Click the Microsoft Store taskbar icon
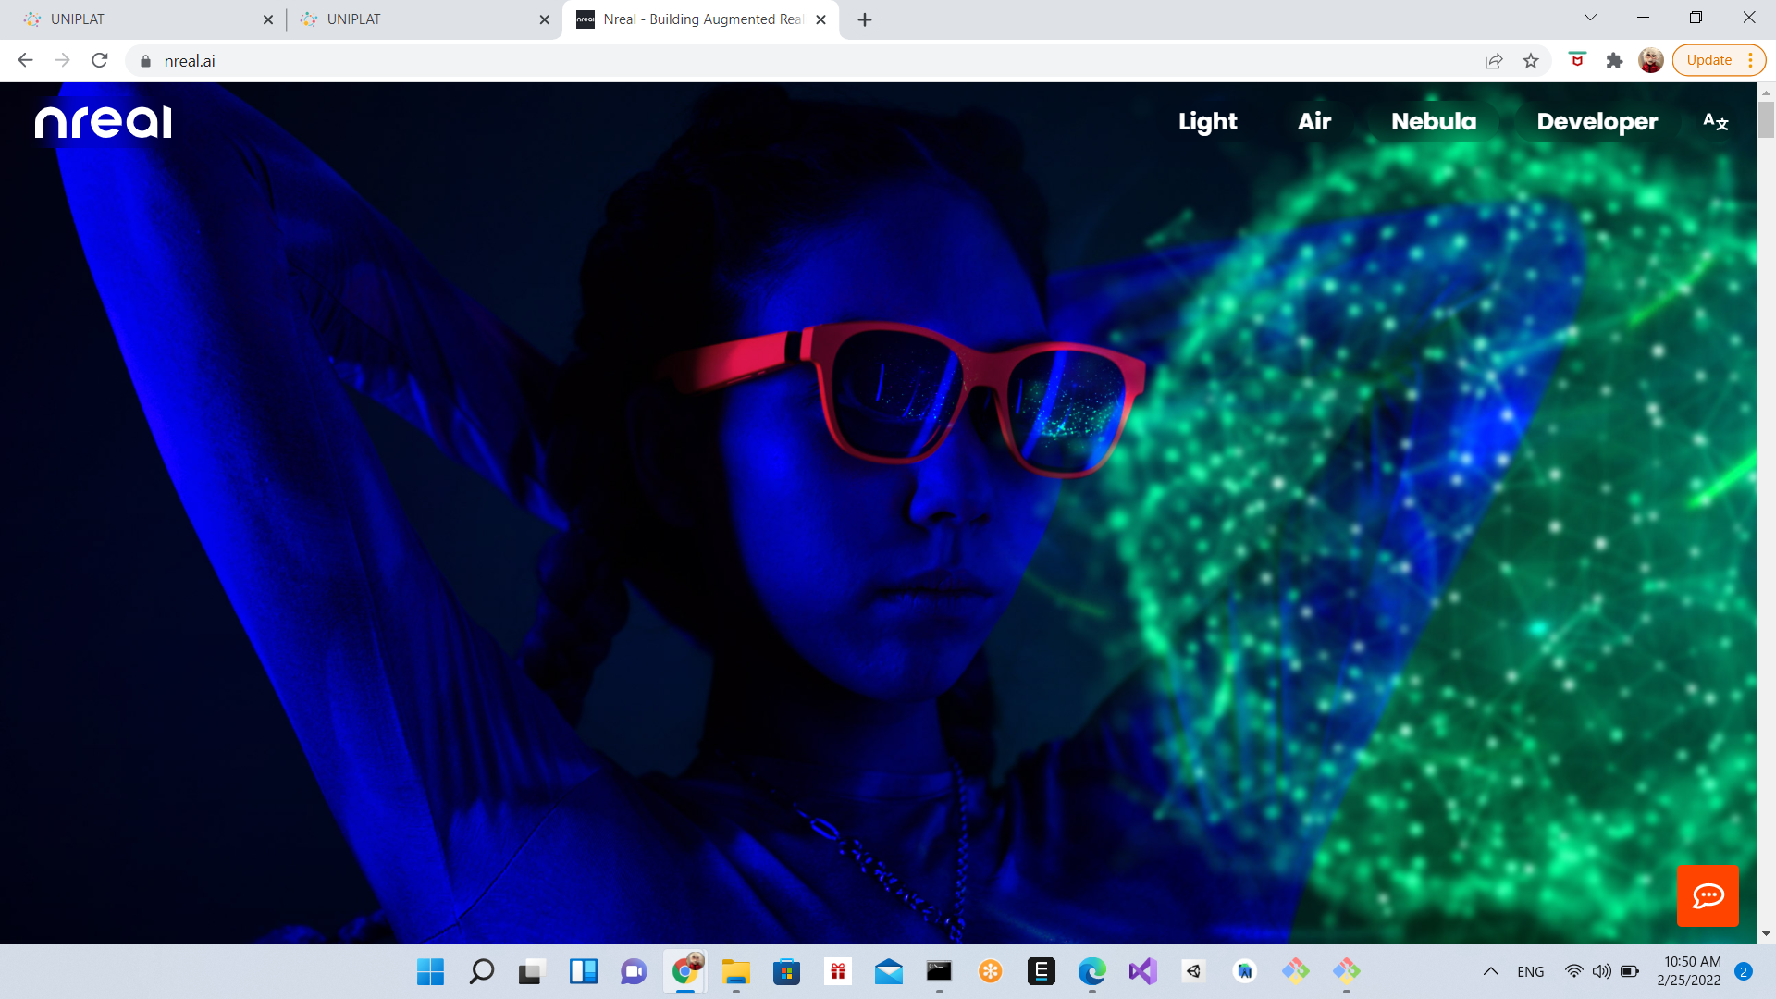This screenshot has height=999, width=1776. pos(787,972)
